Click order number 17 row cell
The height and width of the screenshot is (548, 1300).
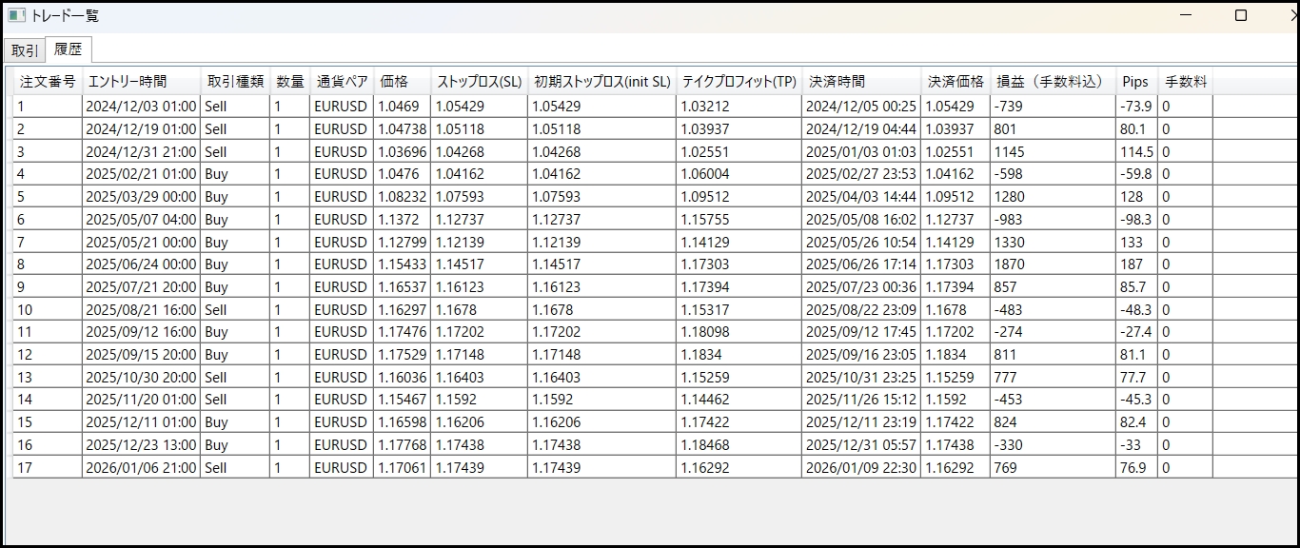47,468
